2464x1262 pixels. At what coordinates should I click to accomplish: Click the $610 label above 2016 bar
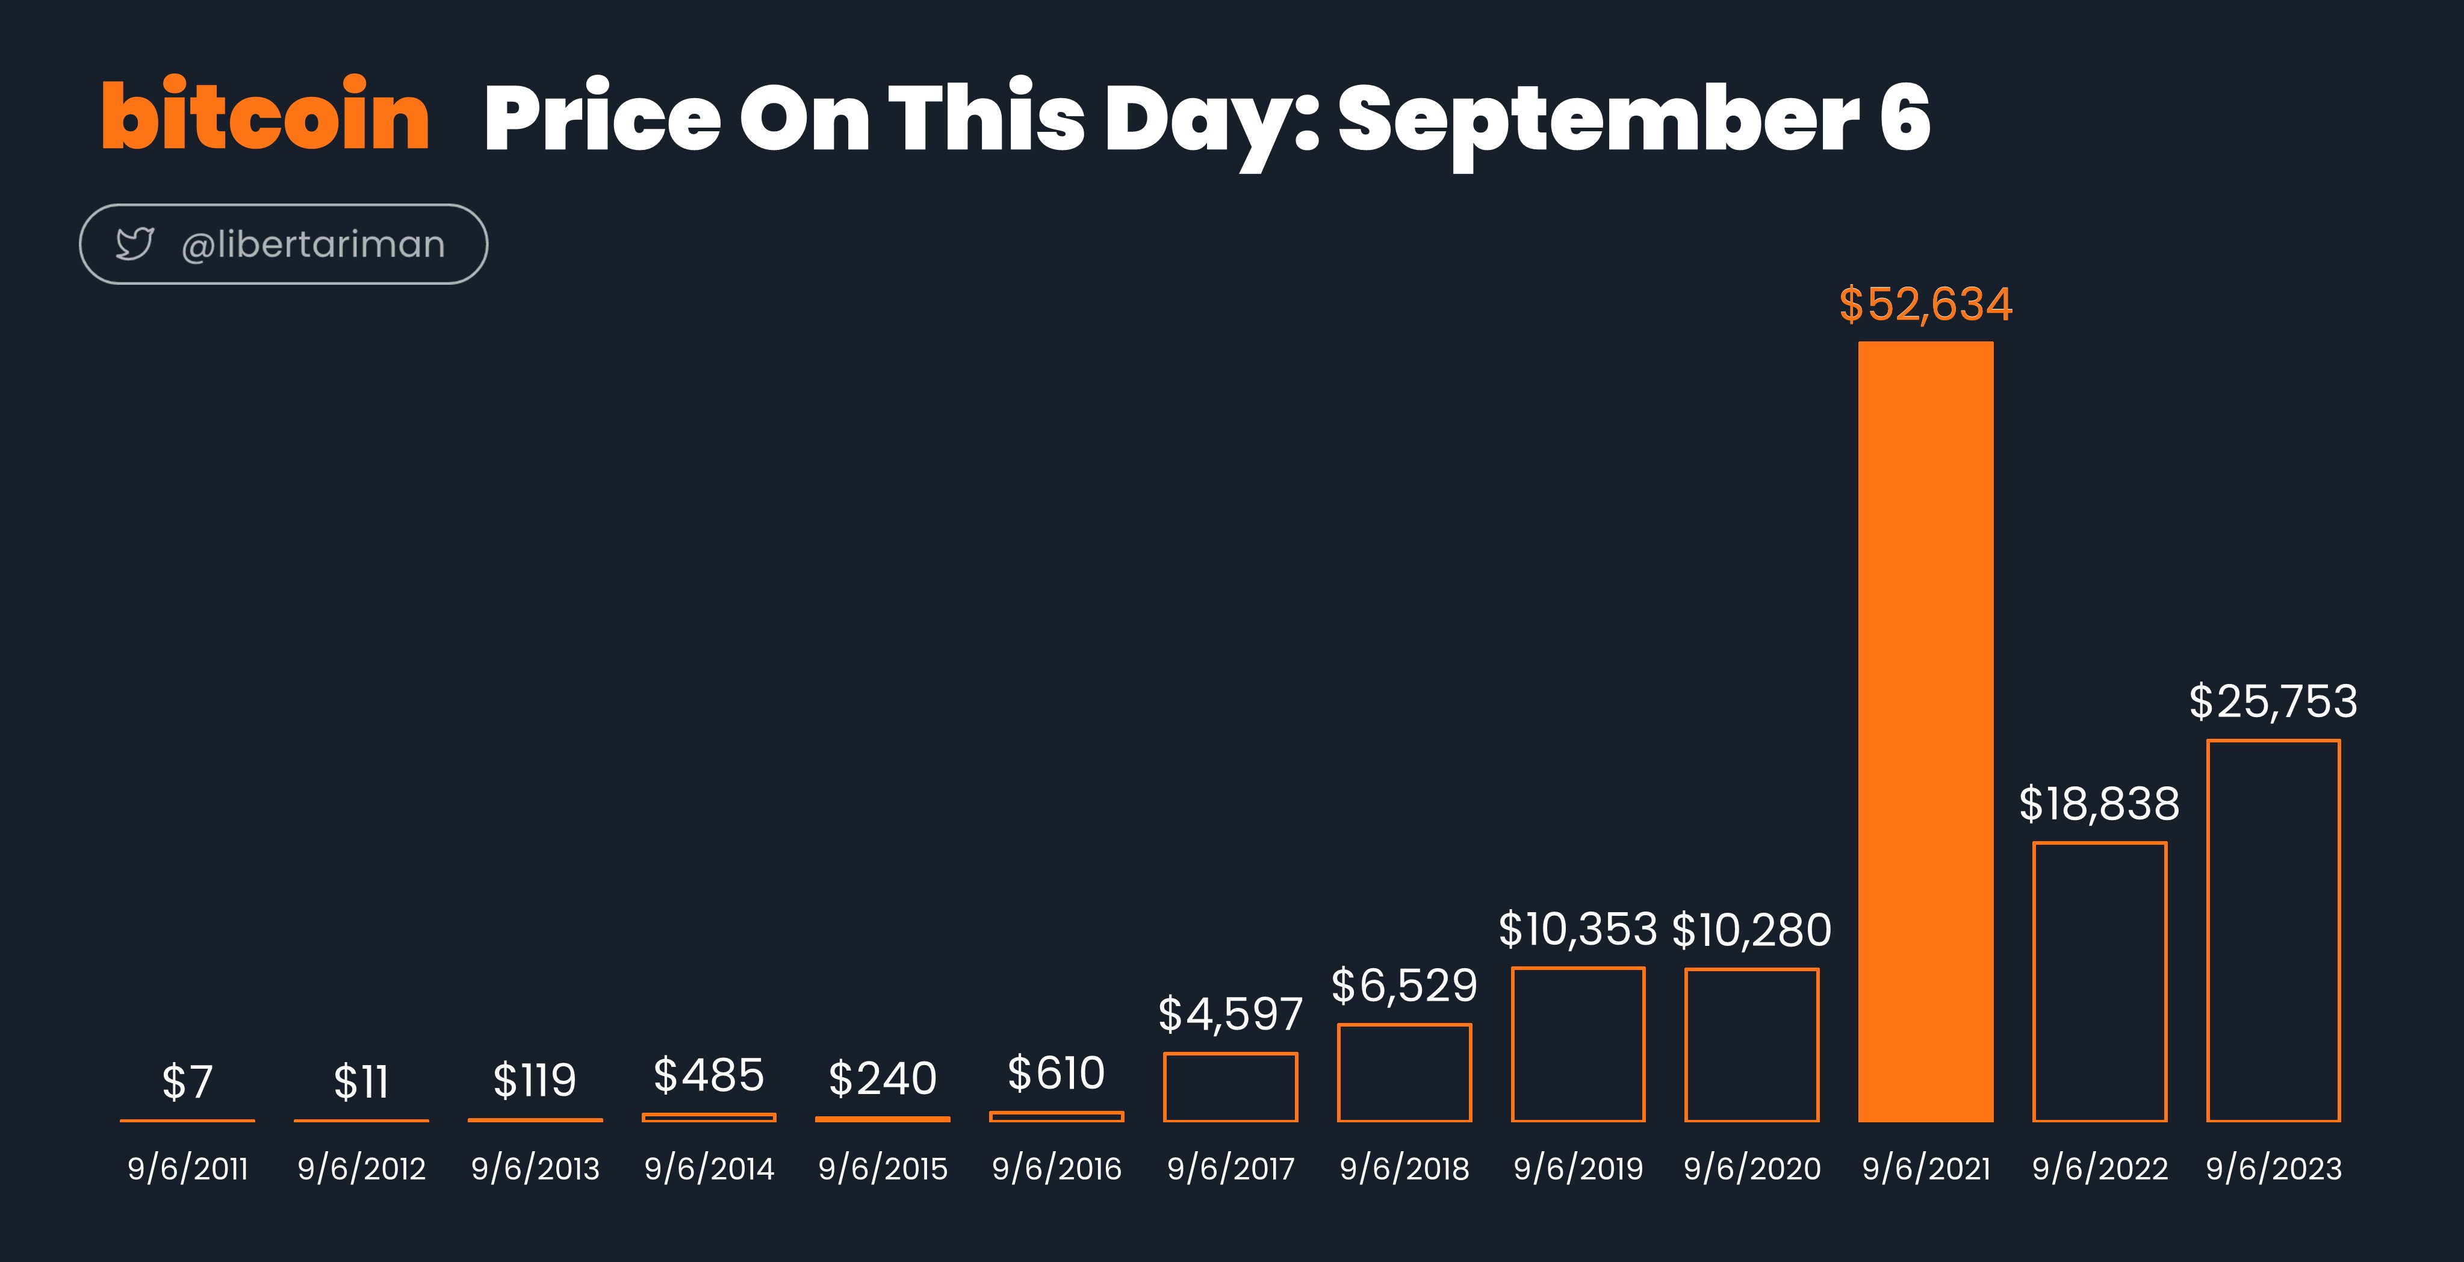point(1056,1072)
